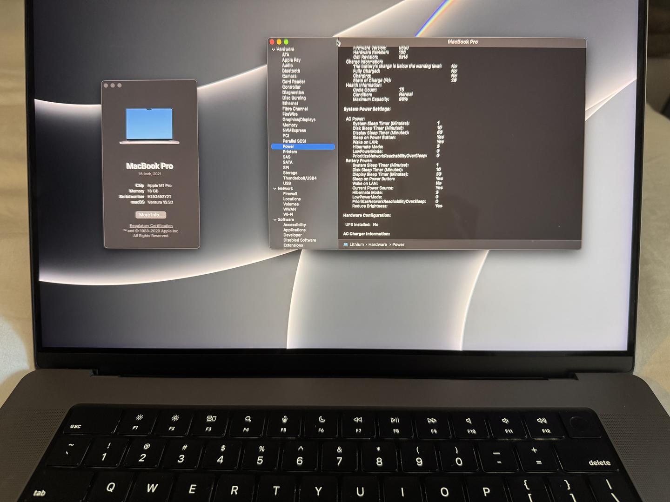
Task: Click the 'Cycle Count:' line
Action: [378, 90]
